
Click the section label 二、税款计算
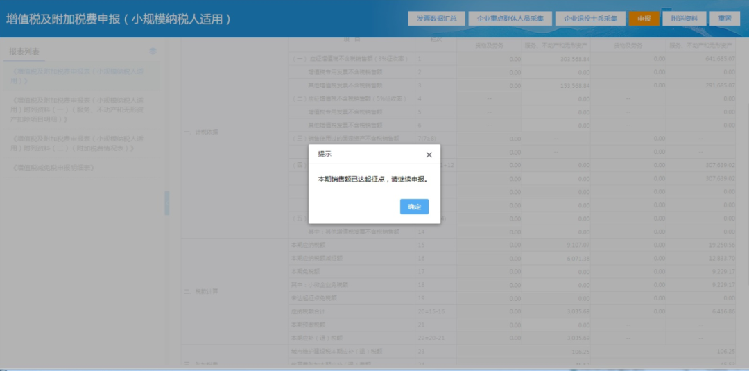pos(200,291)
